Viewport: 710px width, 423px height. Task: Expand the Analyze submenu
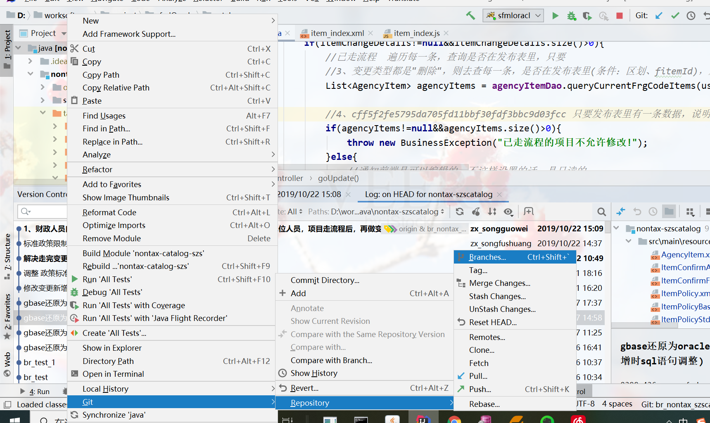173,154
